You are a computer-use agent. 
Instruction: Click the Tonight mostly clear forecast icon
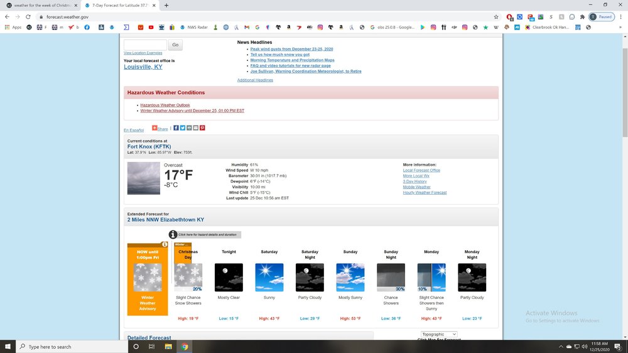pos(229,277)
